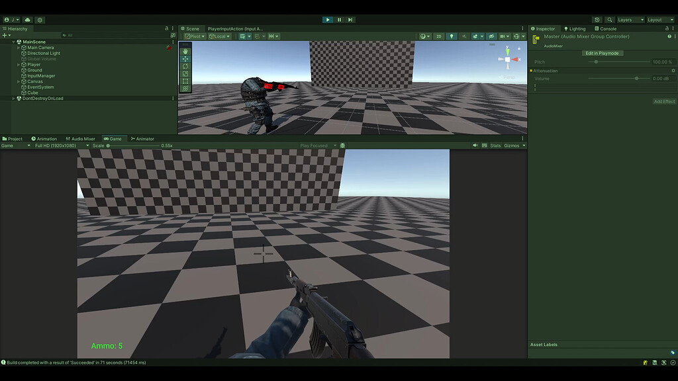Adjust the Pitch slider handle
The width and height of the screenshot is (678, 381).
[596, 62]
